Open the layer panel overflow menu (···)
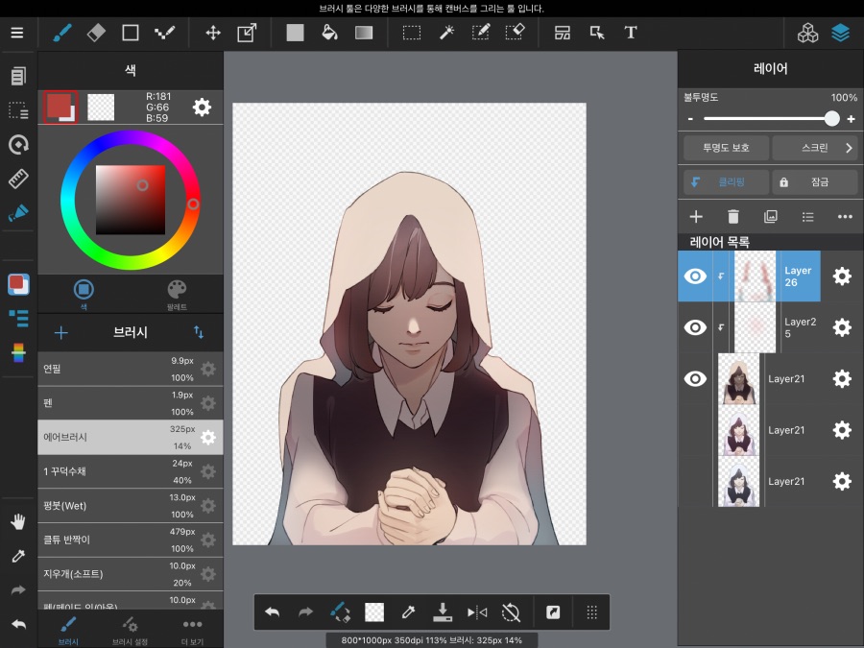The height and width of the screenshot is (648, 864). 844,216
